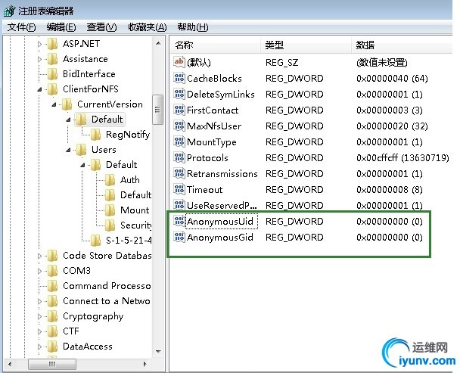Expand the Code Store Database key
The height and width of the screenshot is (373, 460).
39,256
